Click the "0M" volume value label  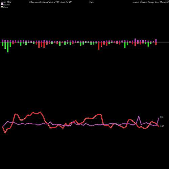pyautogui.click(x=162, y=117)
